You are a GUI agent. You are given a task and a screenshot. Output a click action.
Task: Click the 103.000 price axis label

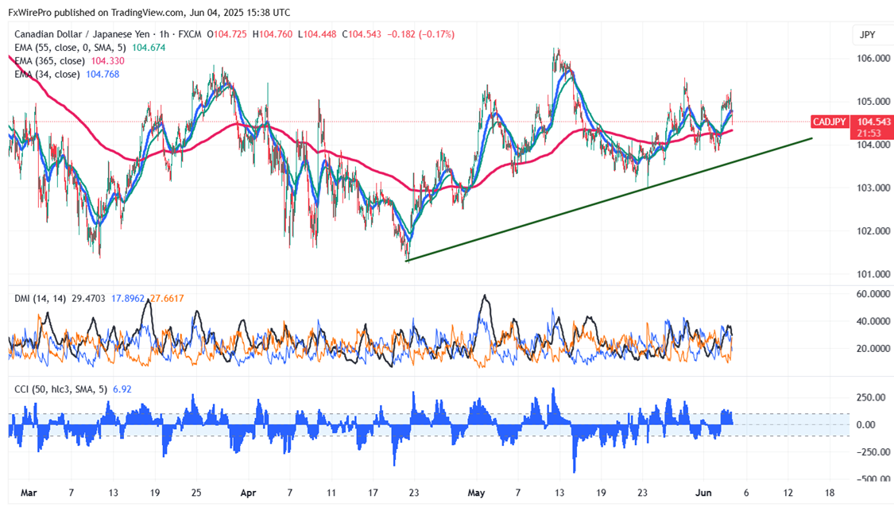tap(873, 188)
